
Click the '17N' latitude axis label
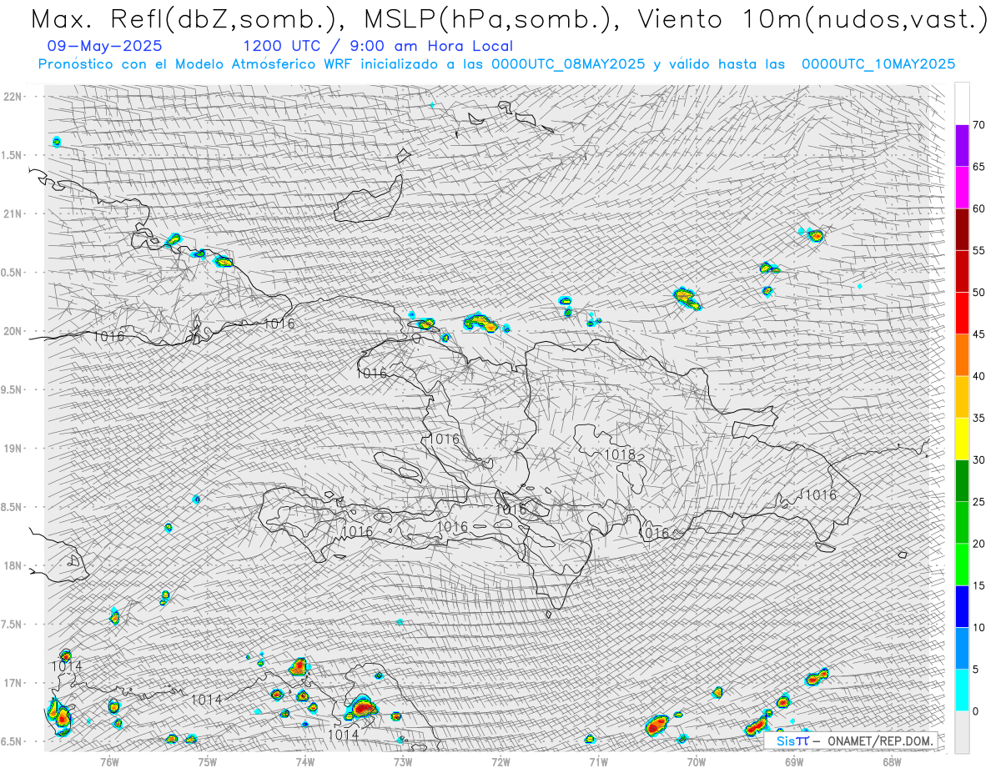pyautogui.click(x=12, y=683)
